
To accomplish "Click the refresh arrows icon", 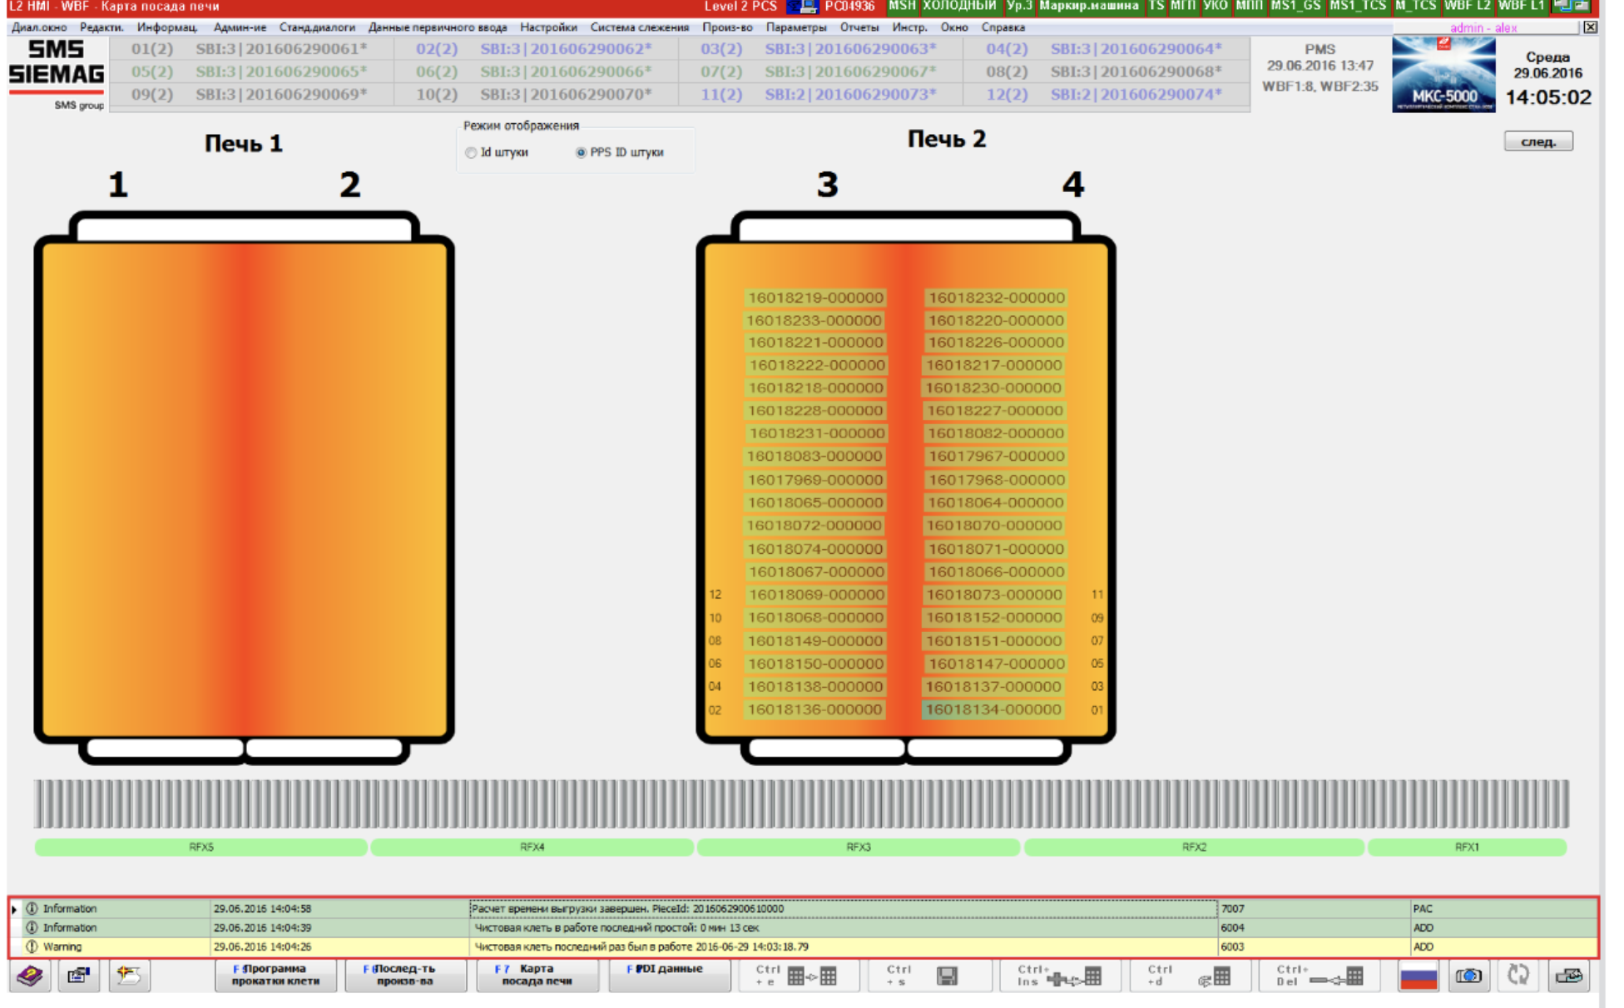I will pos(1518,976).
